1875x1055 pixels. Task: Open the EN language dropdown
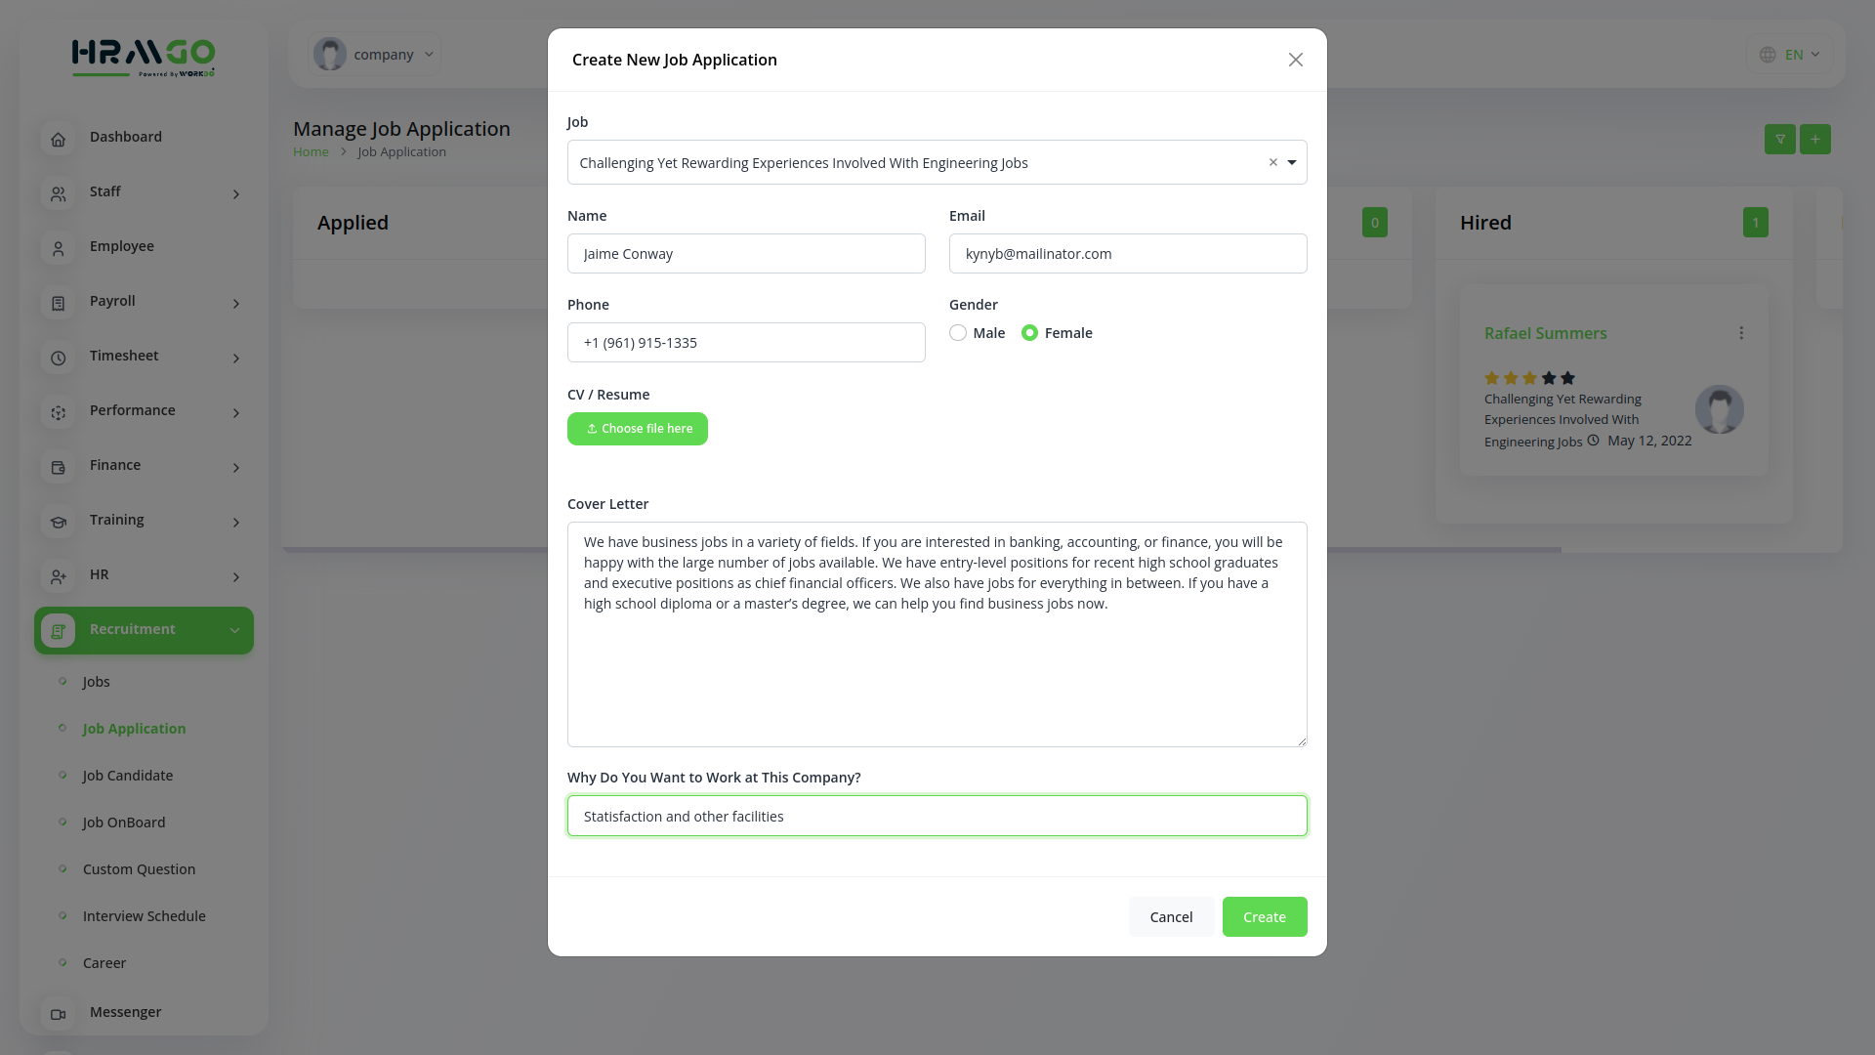[x=1789, y=55]
